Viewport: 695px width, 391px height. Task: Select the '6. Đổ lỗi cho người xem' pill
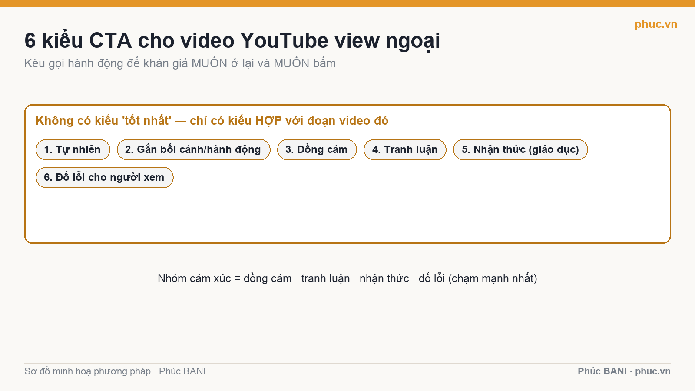[x=105, y=178]
